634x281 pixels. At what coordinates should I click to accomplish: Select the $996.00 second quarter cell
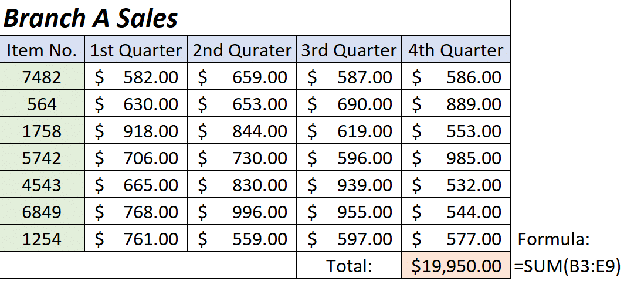[242, 212]
